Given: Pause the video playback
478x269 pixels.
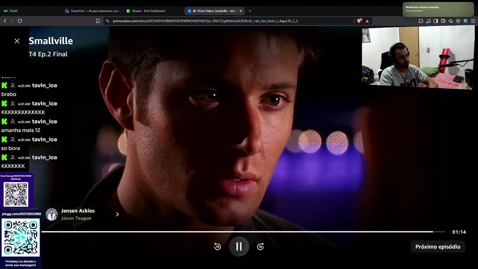Looking at the screenshot, I should (x=239, y=247).
